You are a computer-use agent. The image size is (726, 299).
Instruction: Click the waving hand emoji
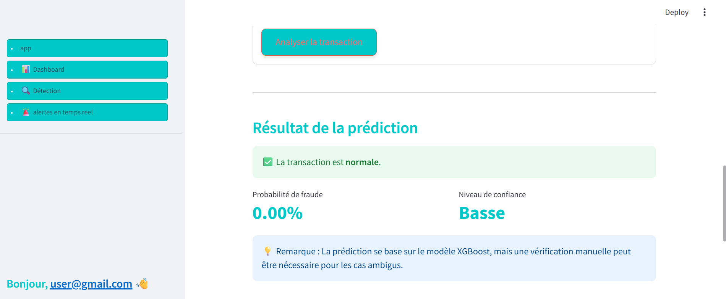coord(142,284)
